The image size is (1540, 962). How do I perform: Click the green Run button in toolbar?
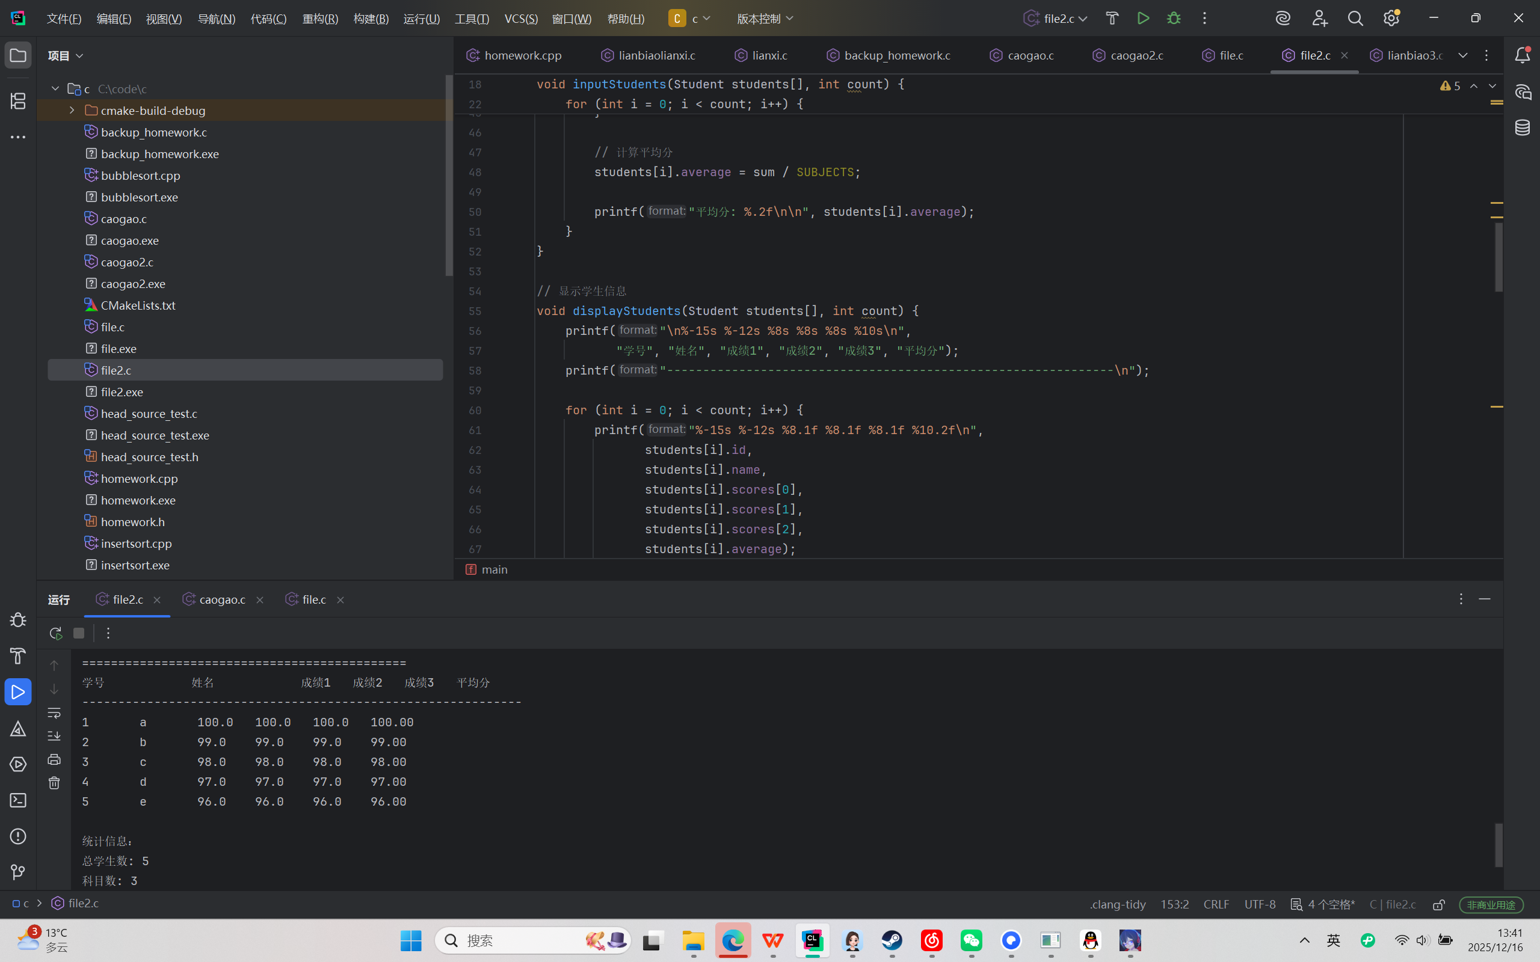pos(1143,19)
